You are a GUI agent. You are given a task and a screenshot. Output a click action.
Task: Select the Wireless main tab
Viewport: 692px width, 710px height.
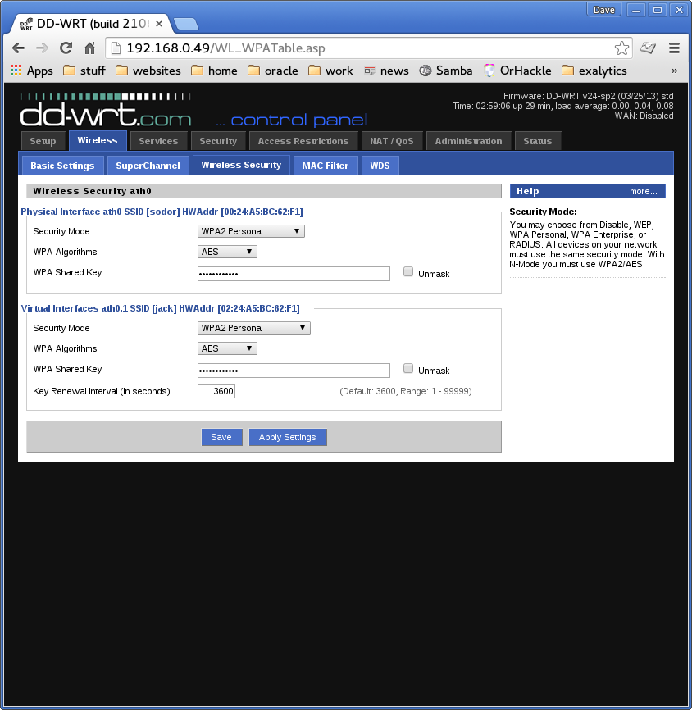click(98, 140)
